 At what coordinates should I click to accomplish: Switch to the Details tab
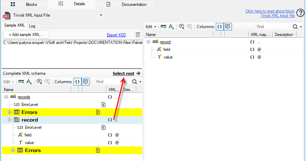click(71, 4)
